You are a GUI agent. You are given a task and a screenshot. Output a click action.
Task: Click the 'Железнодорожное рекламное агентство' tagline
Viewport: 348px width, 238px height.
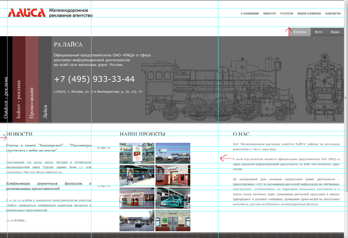pyautogui.click(x=71, y=13)
